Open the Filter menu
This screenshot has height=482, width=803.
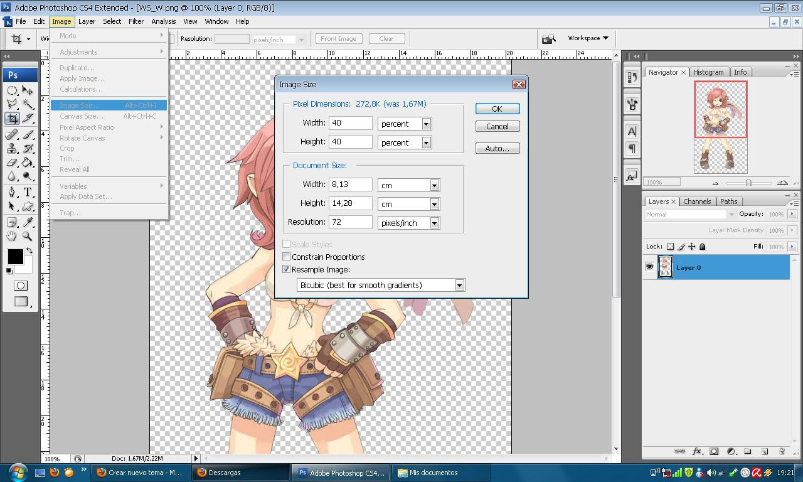136,21
